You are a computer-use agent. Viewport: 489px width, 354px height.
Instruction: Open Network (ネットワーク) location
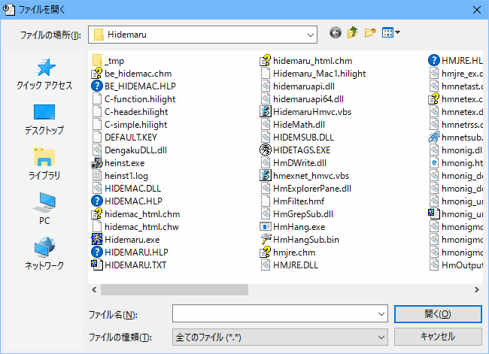(x=44, y=253)
